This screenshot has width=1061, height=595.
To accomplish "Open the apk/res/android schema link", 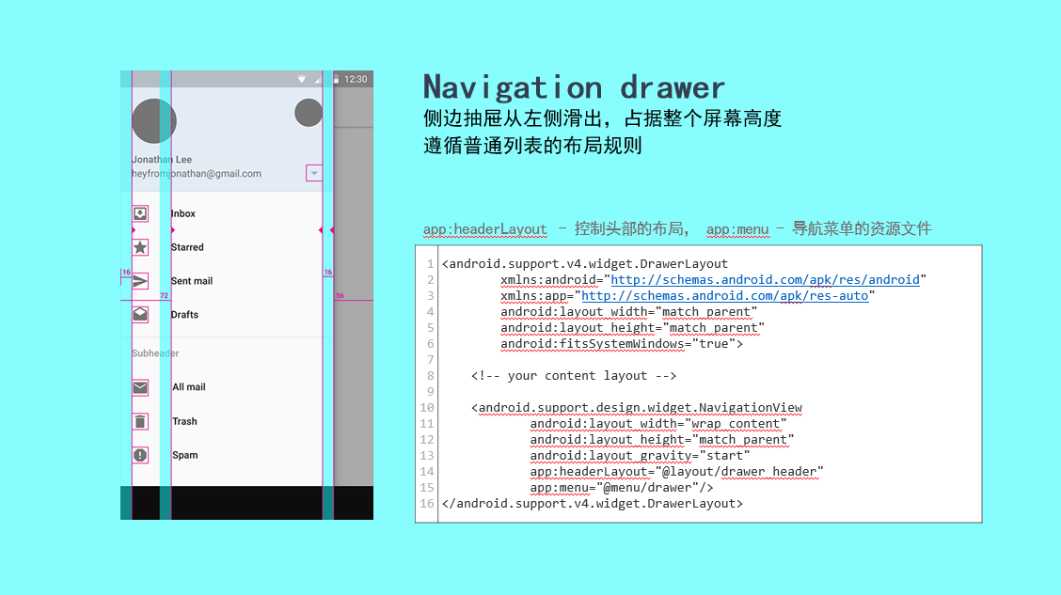I will pyautogui.click(x=765, y=280).
